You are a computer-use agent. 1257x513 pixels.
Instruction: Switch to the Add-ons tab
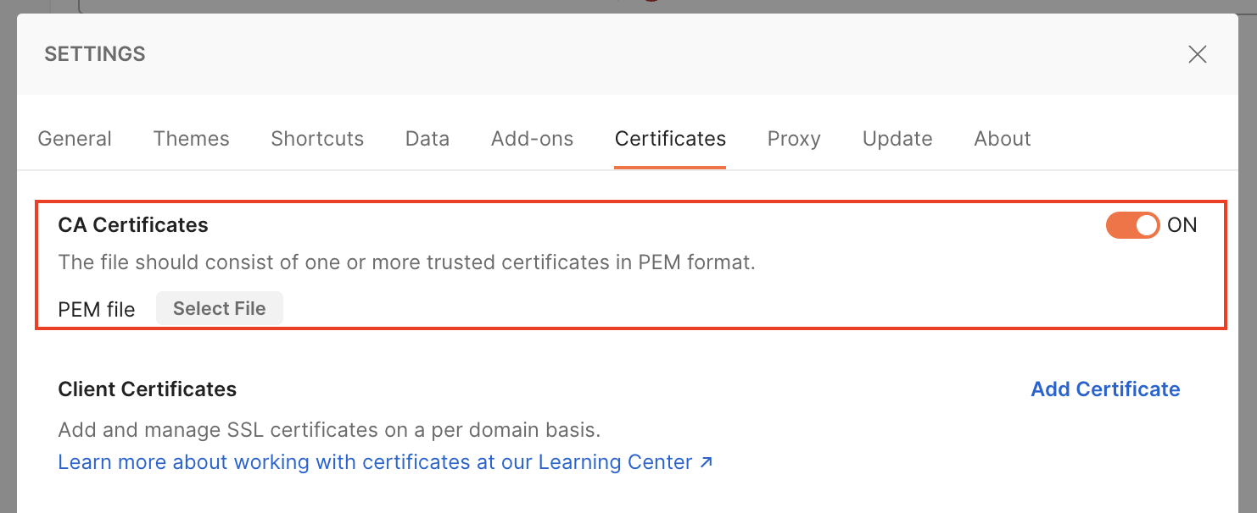click(x=532, y=138)
